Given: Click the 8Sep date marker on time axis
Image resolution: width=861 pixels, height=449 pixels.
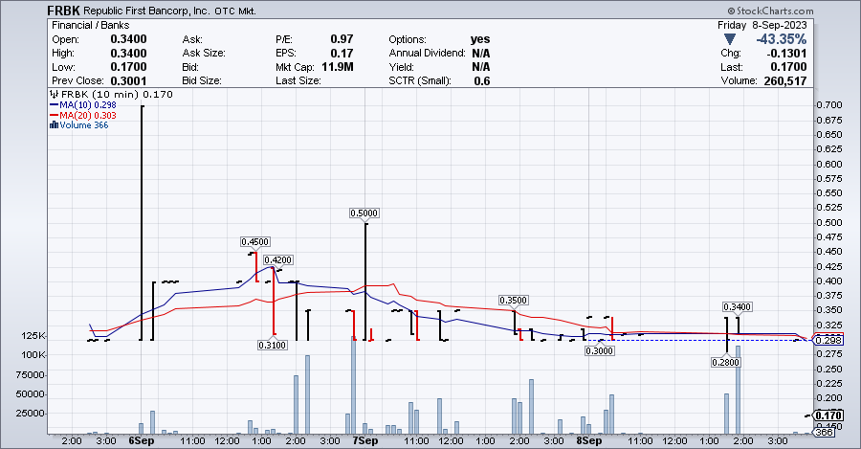Looking at the screenshot, I should pyautogui.click(x=588, y=441).
